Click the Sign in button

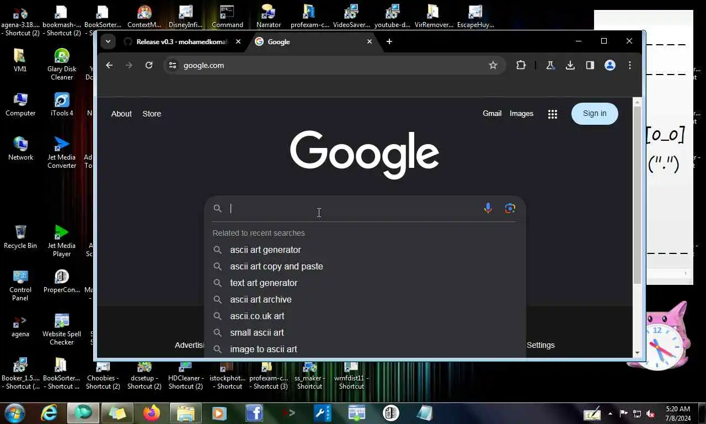pyautogui.click(x=595, y=113)
